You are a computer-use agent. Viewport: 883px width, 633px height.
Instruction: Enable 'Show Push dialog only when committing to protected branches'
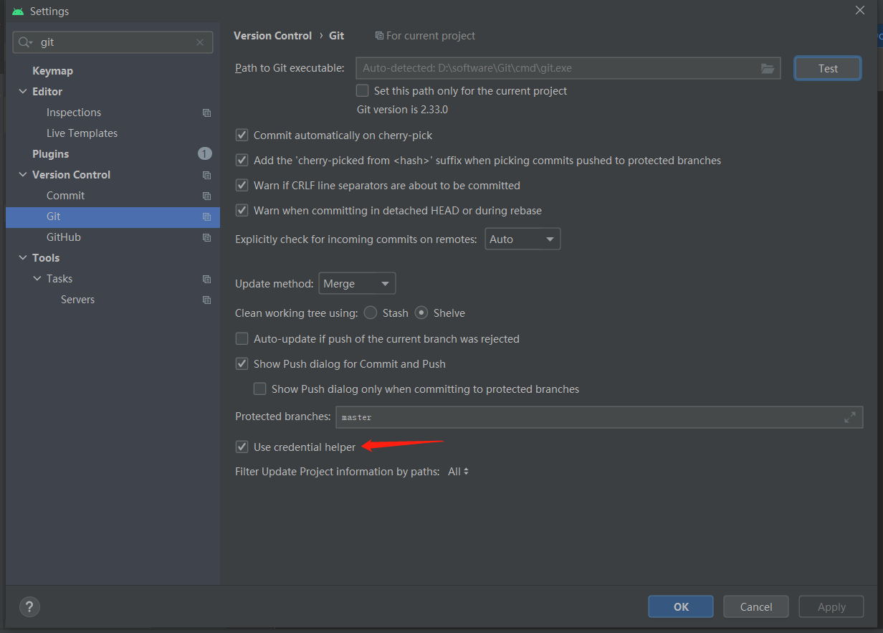260,389
